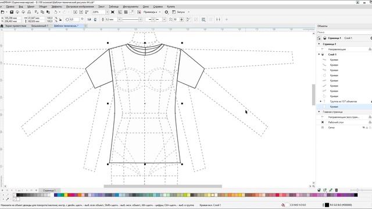Expand Группа из 137 объектов node
Viewport: 372px width, 209px height.
pyautogui.click(x=320, y=102)
